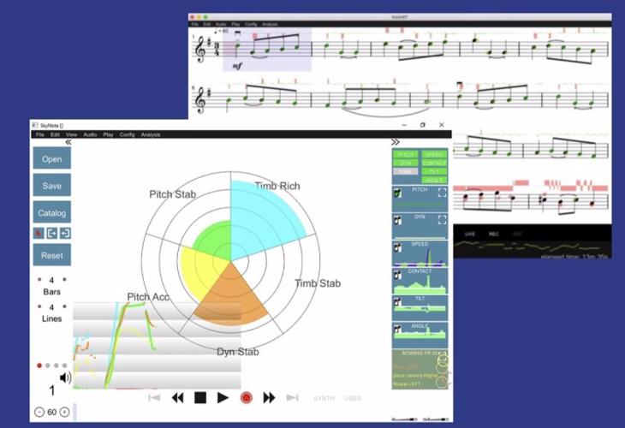Toggle the ANGLE display button
The image size is (625, 428).
click(434, 178)
